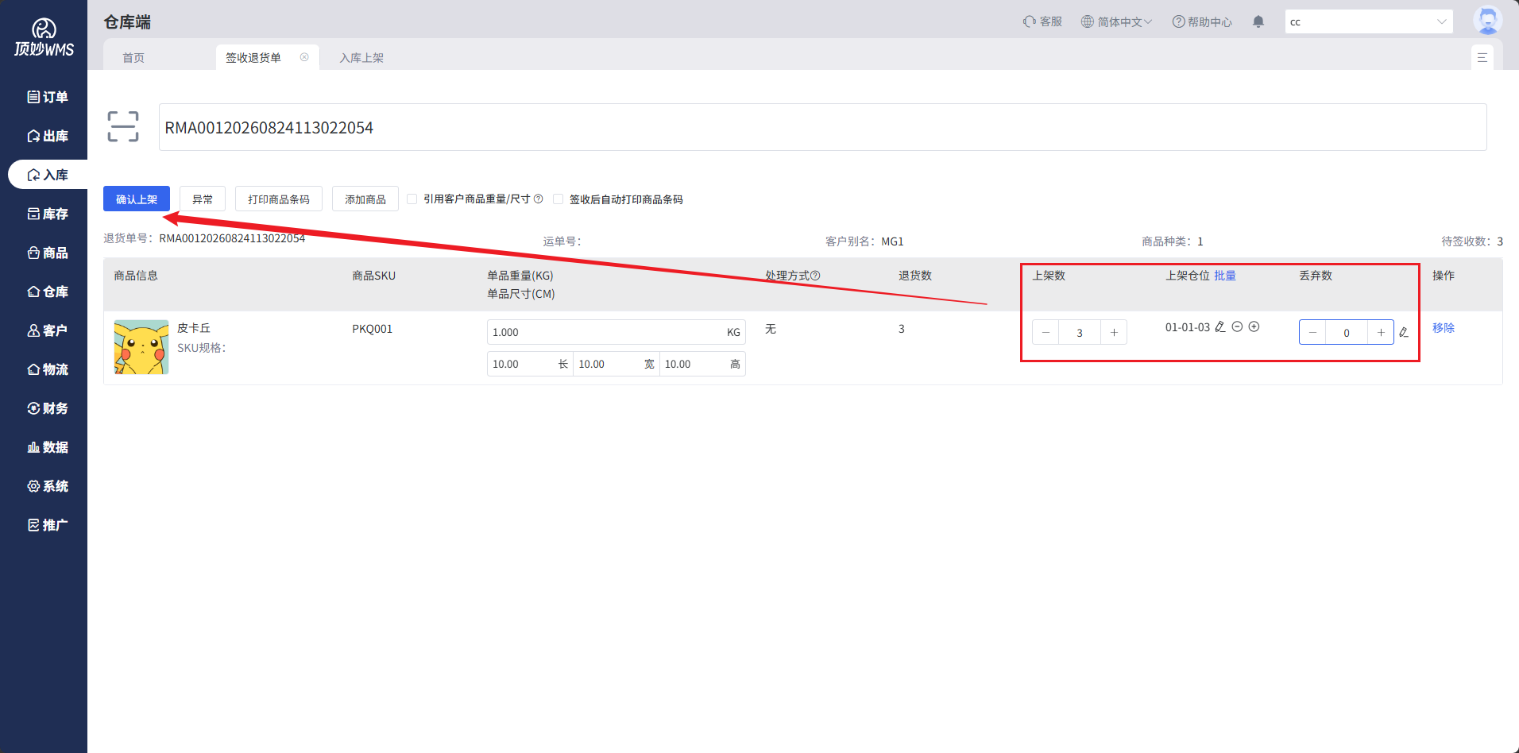
Task: Open the 库存 sidebar menu
Action: click(48, 214)
